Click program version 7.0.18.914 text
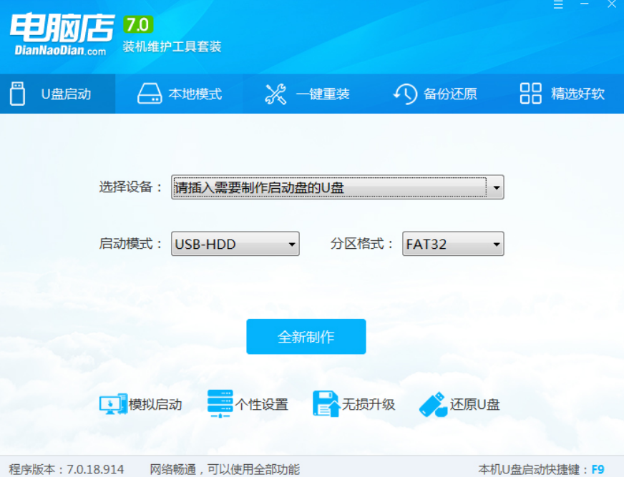The height and width of the screenshot is (477, 624). click(x=67, y=469)
